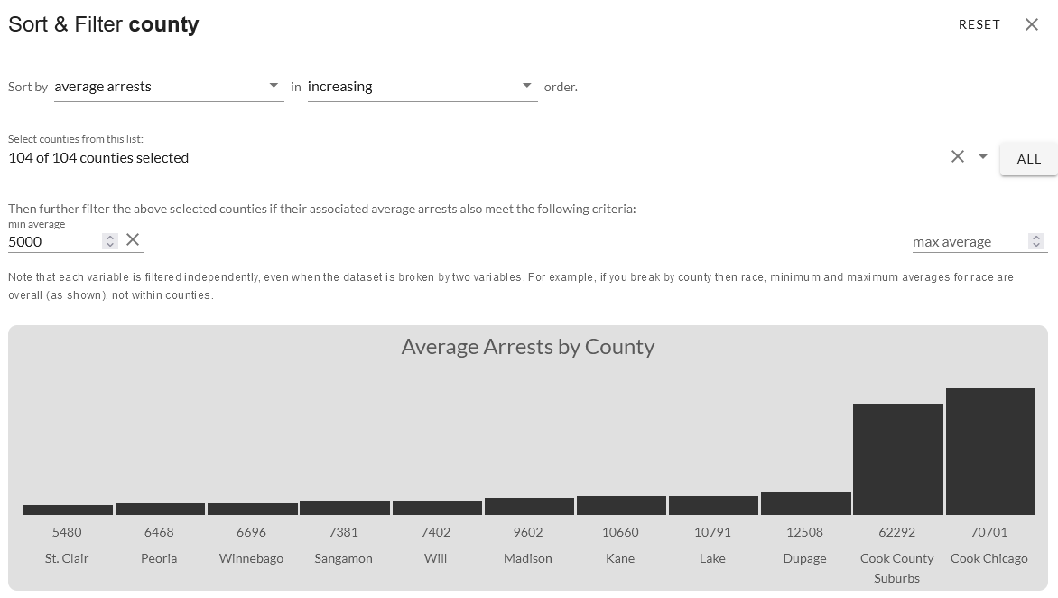Click the St. Clair bar
The width and height of the screenshot is (1058, 598).
pyautogui.click(x=68, y=509)
